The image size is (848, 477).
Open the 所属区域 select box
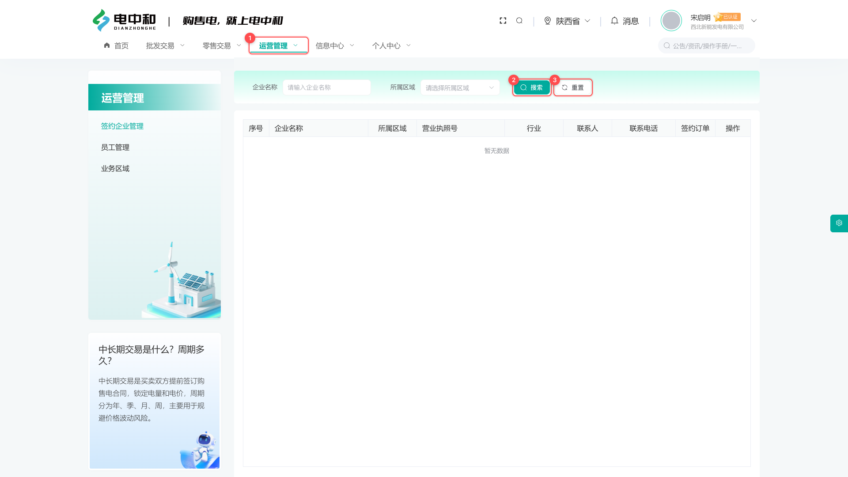pyautogui.click(x=460, y=87)
